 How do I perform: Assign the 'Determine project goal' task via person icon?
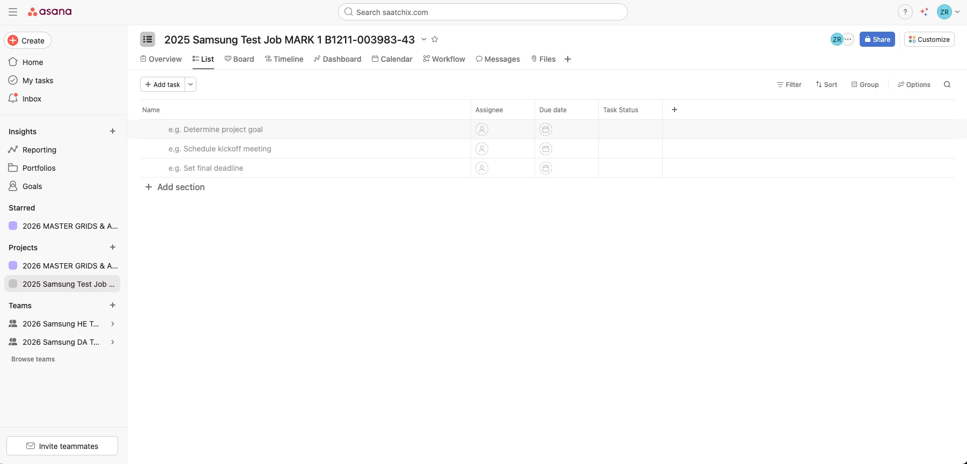click(482, 129)
